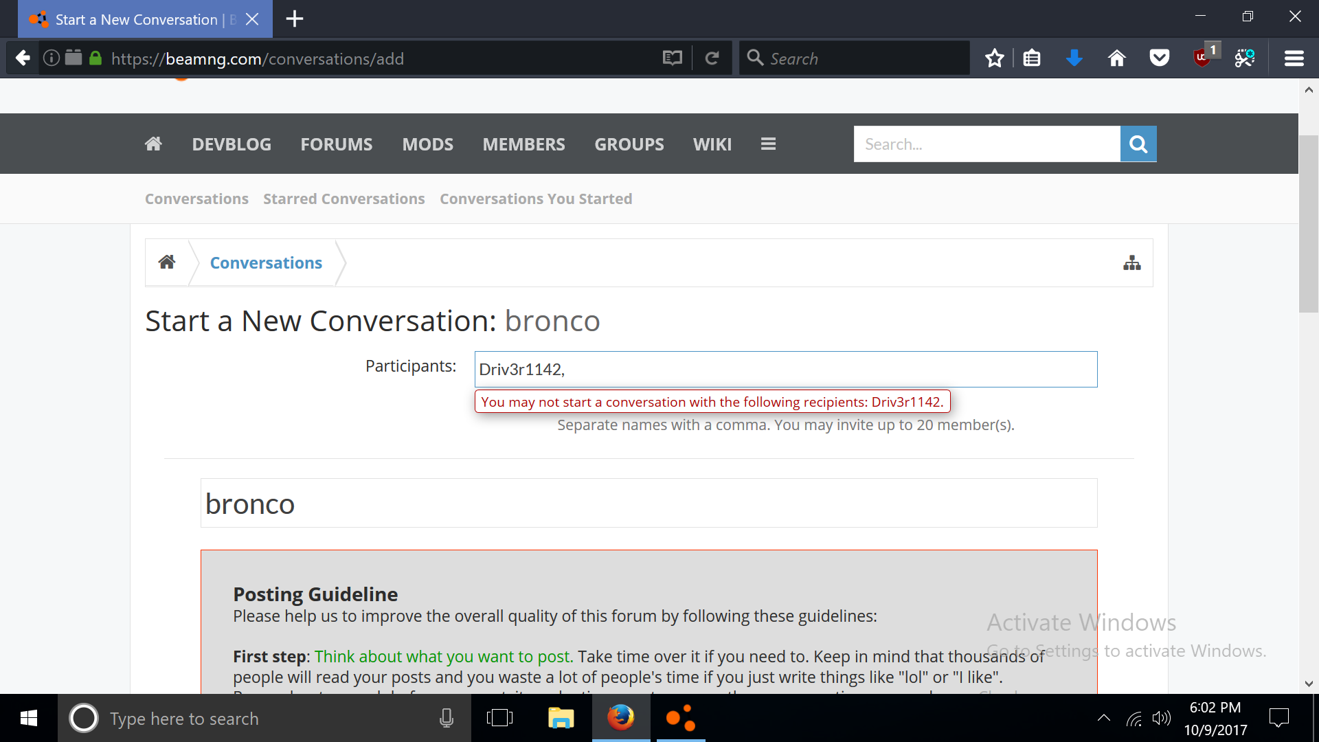Click the green 'Think about what you want to post.' text
Viewport: 1319px width, 742px height.
pos(444,656)
